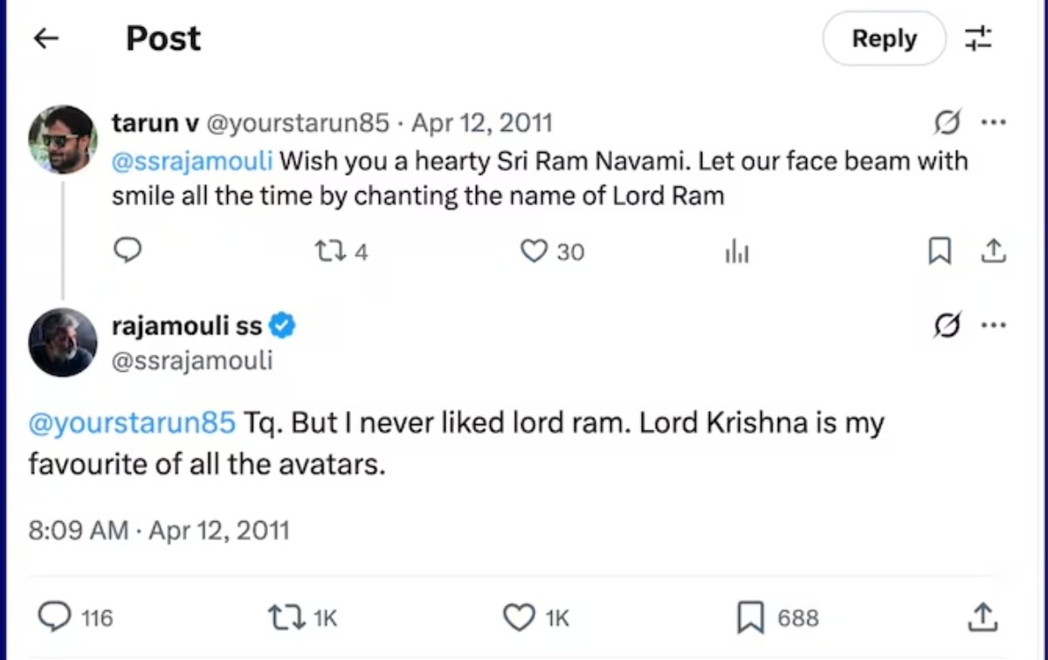
Task: Open reply filter settings icon beside Reply
Action: (978, 38)
